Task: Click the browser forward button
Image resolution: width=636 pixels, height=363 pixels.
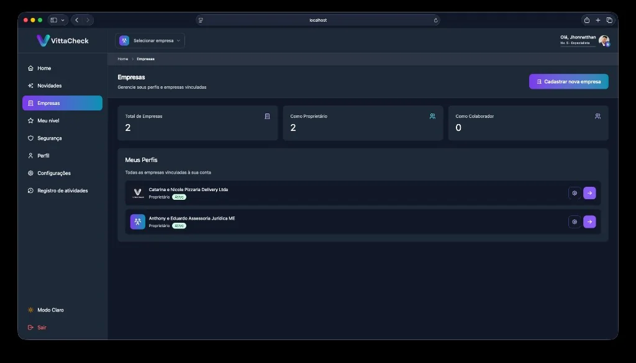Action: pyautogui.click(x=88, y=20)
